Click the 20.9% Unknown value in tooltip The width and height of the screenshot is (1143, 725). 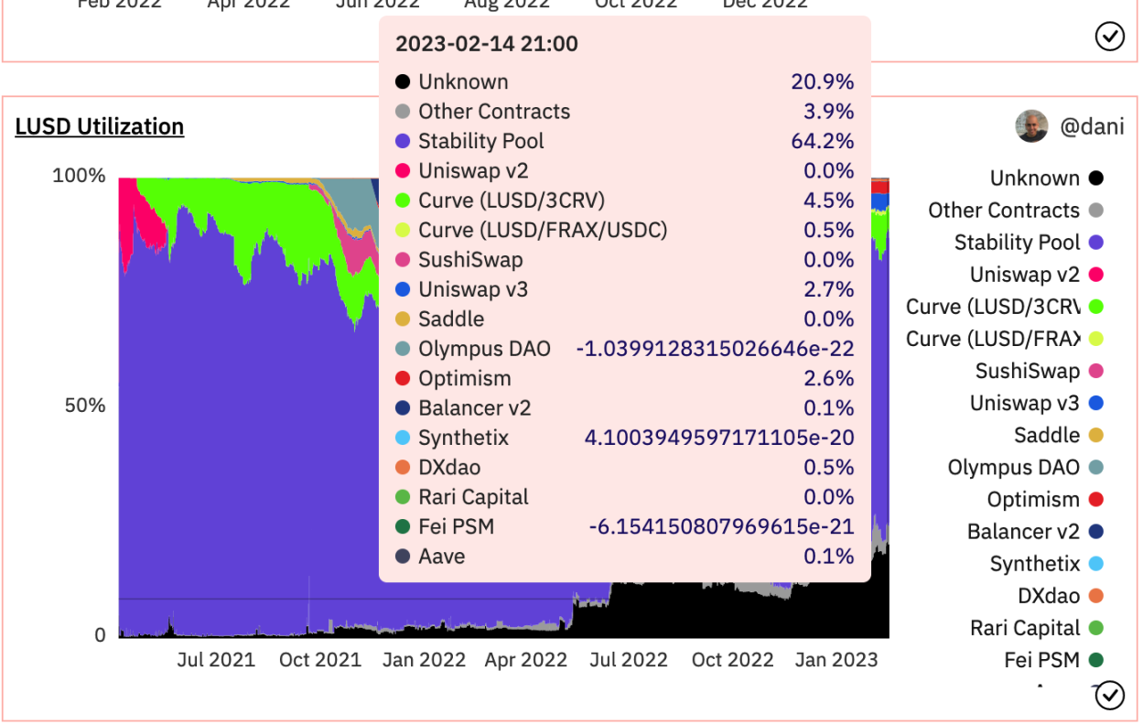point(823,81)
